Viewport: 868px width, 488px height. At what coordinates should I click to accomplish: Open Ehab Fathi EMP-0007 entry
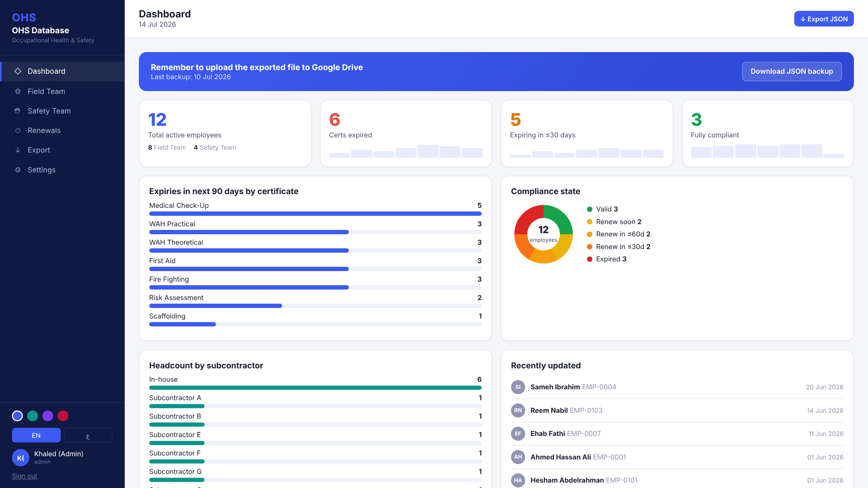pyautogui.click(x=677, y=434)
